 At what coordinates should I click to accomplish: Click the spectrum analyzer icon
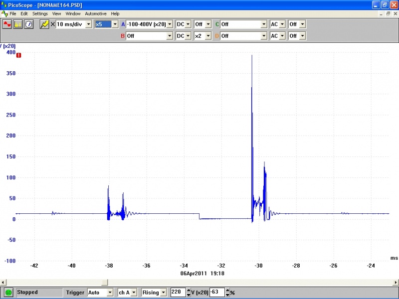tap(18, 24)
